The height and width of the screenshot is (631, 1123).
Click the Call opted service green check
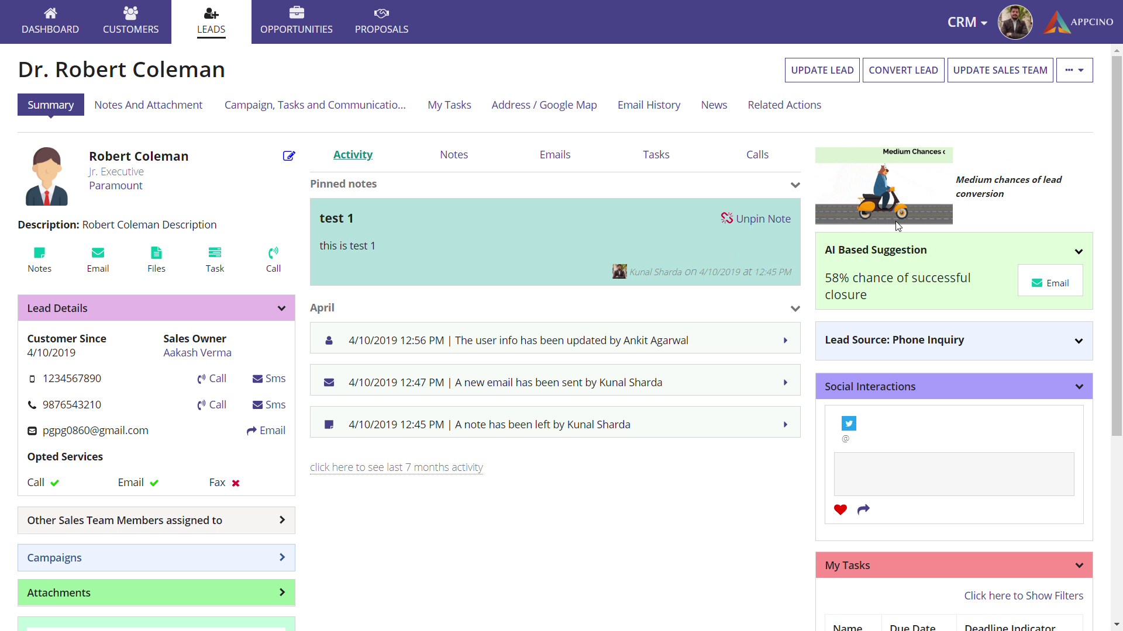pos(55,483)
